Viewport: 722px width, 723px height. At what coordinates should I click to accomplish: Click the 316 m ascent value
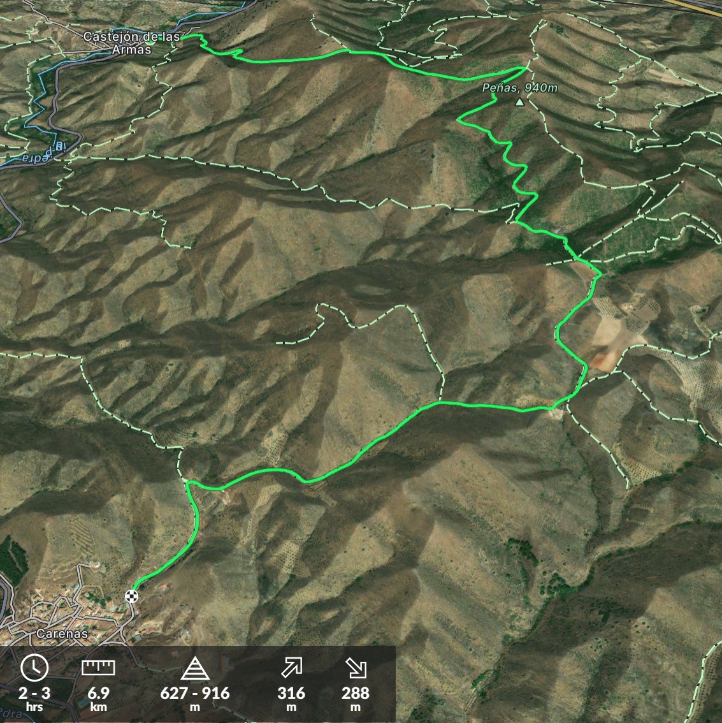click(x=291, y=699)
